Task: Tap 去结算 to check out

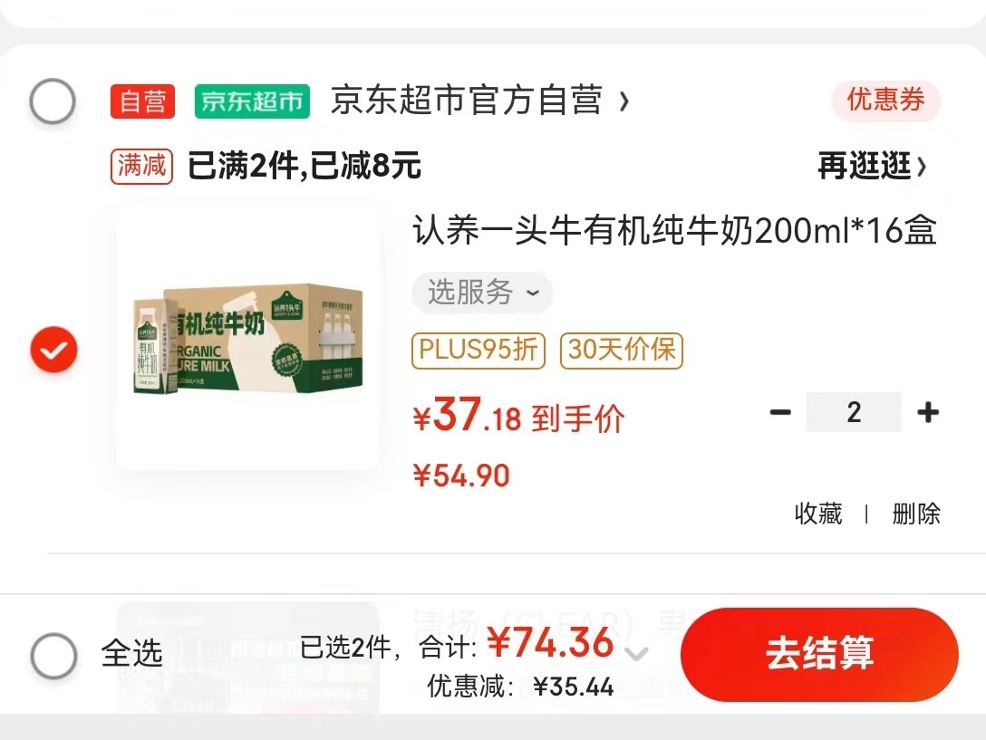Action: 819,655
